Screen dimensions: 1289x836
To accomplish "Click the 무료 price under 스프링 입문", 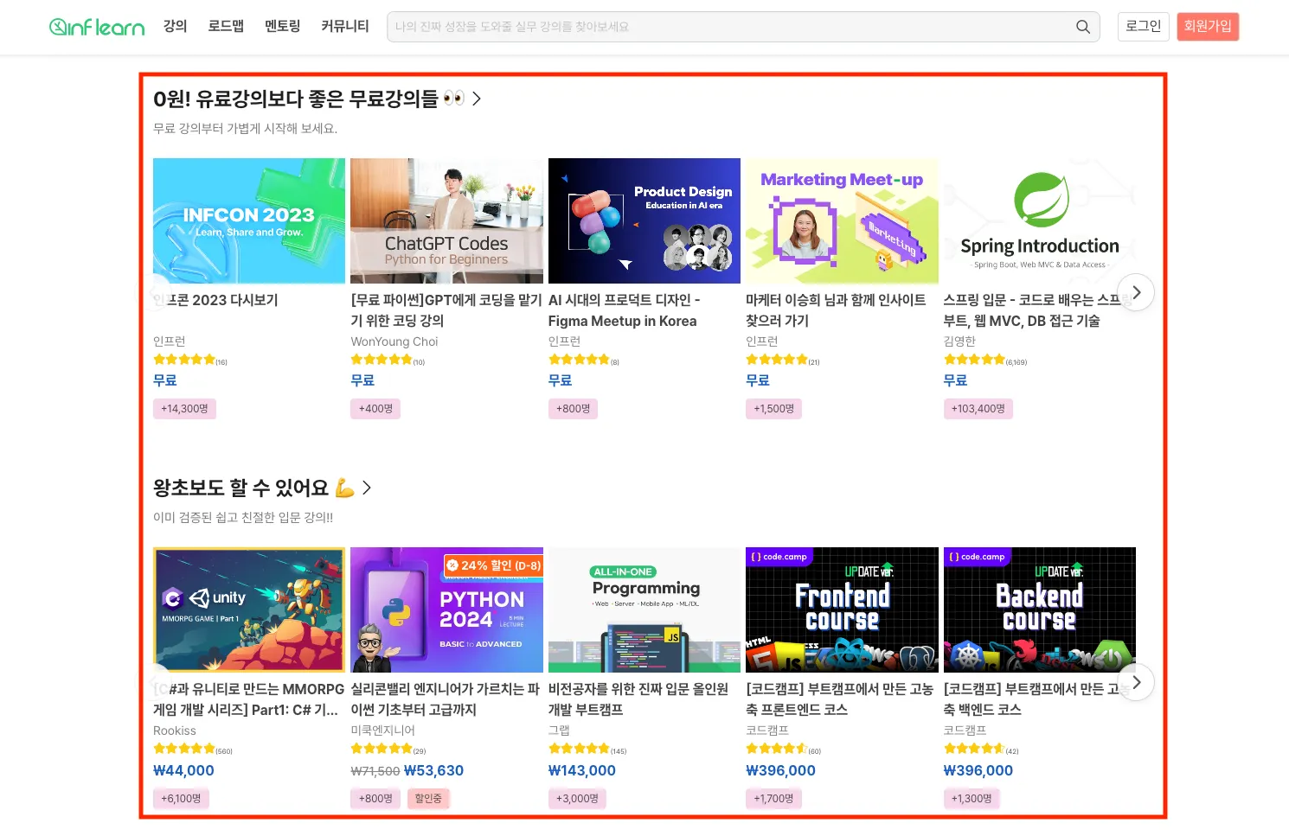I will click(955, 380).
